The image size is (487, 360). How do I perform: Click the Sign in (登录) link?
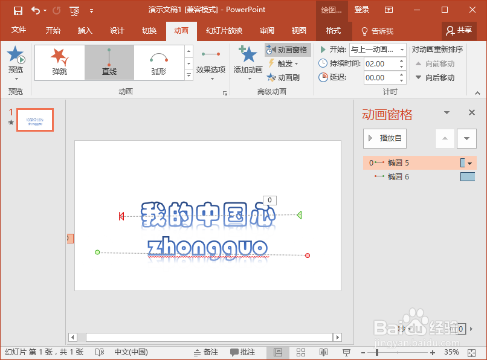tap(362, 10)
